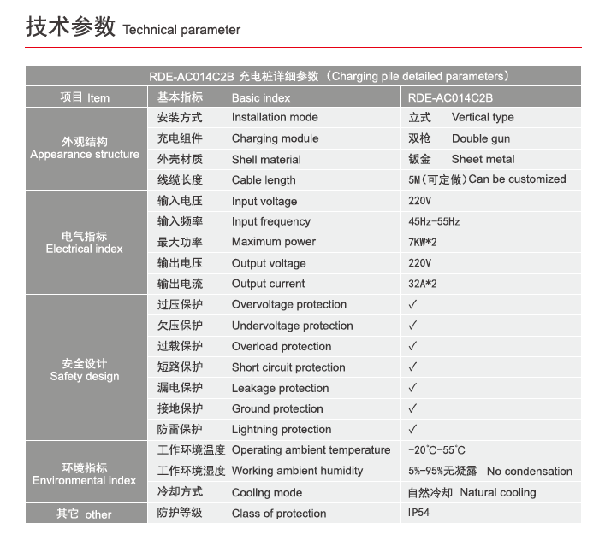This screenshot has height=540, width=605.
Task: Click the Overvoltage protection checkmark
Action: click(412, 304)
